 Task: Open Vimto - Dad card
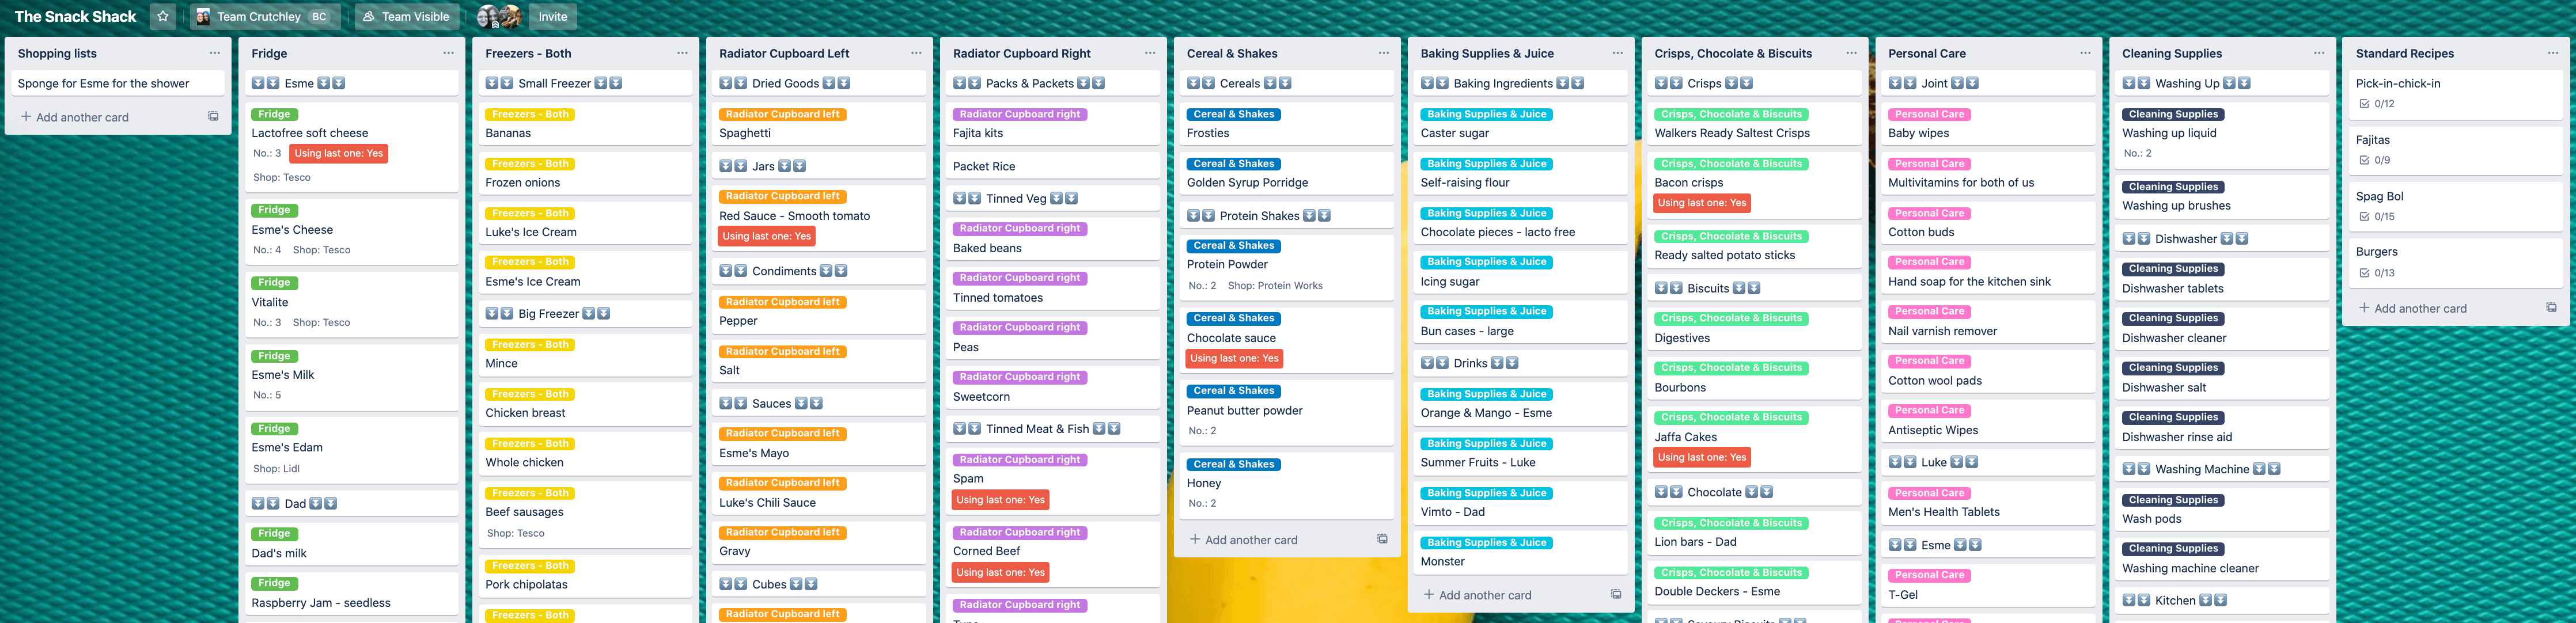(x=1521, y=503)
